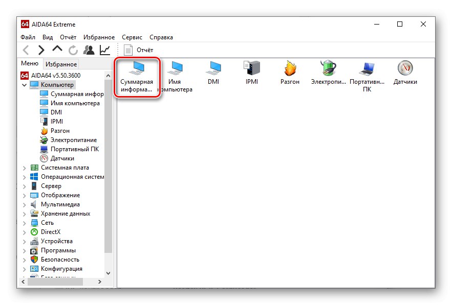The width and height of the screenshot is (452, 305).
Task: Open the Датчики gauge icon in main pane
Action: pyautogui.click(x=405, y=73)
